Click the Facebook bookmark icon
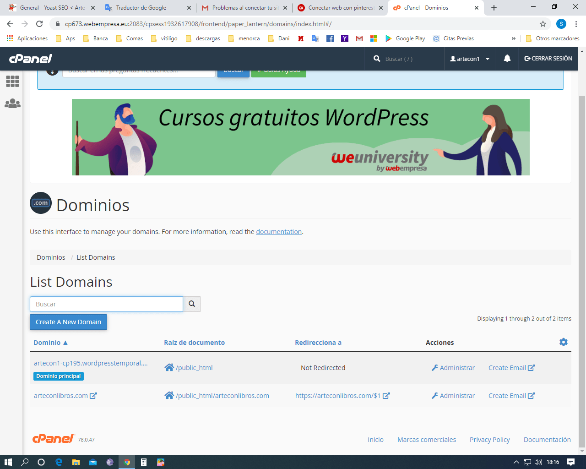Viewport: 586px width, 469px height. tap(330, 38)
